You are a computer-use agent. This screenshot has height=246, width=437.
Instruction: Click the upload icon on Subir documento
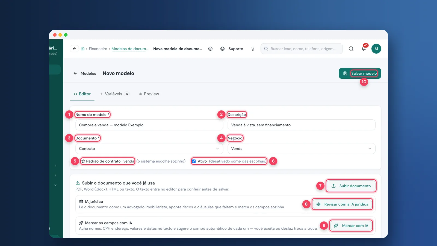(x=333, y=186)
